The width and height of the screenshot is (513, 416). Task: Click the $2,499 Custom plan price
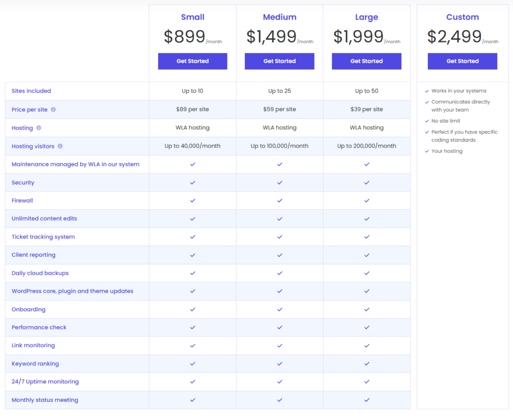pos(453,36)
